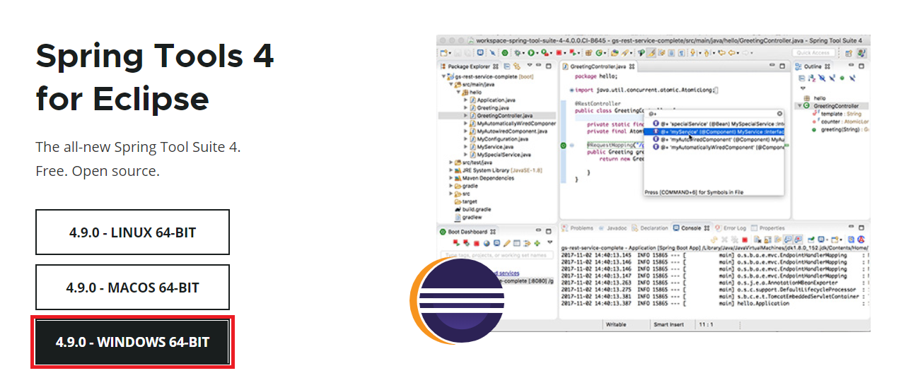The width and height of the screenshot is (918, 390).
Task: Select the Boot Dashboard tab in the screenshot
Action: (468, 232)
